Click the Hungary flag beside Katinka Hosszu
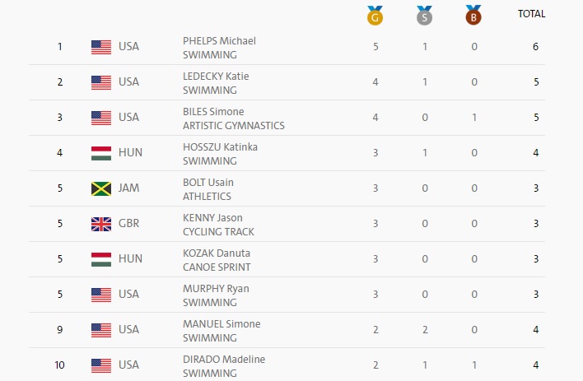This screenshot has height=381, width=583. pyautogui.click(x=101, y=153)
